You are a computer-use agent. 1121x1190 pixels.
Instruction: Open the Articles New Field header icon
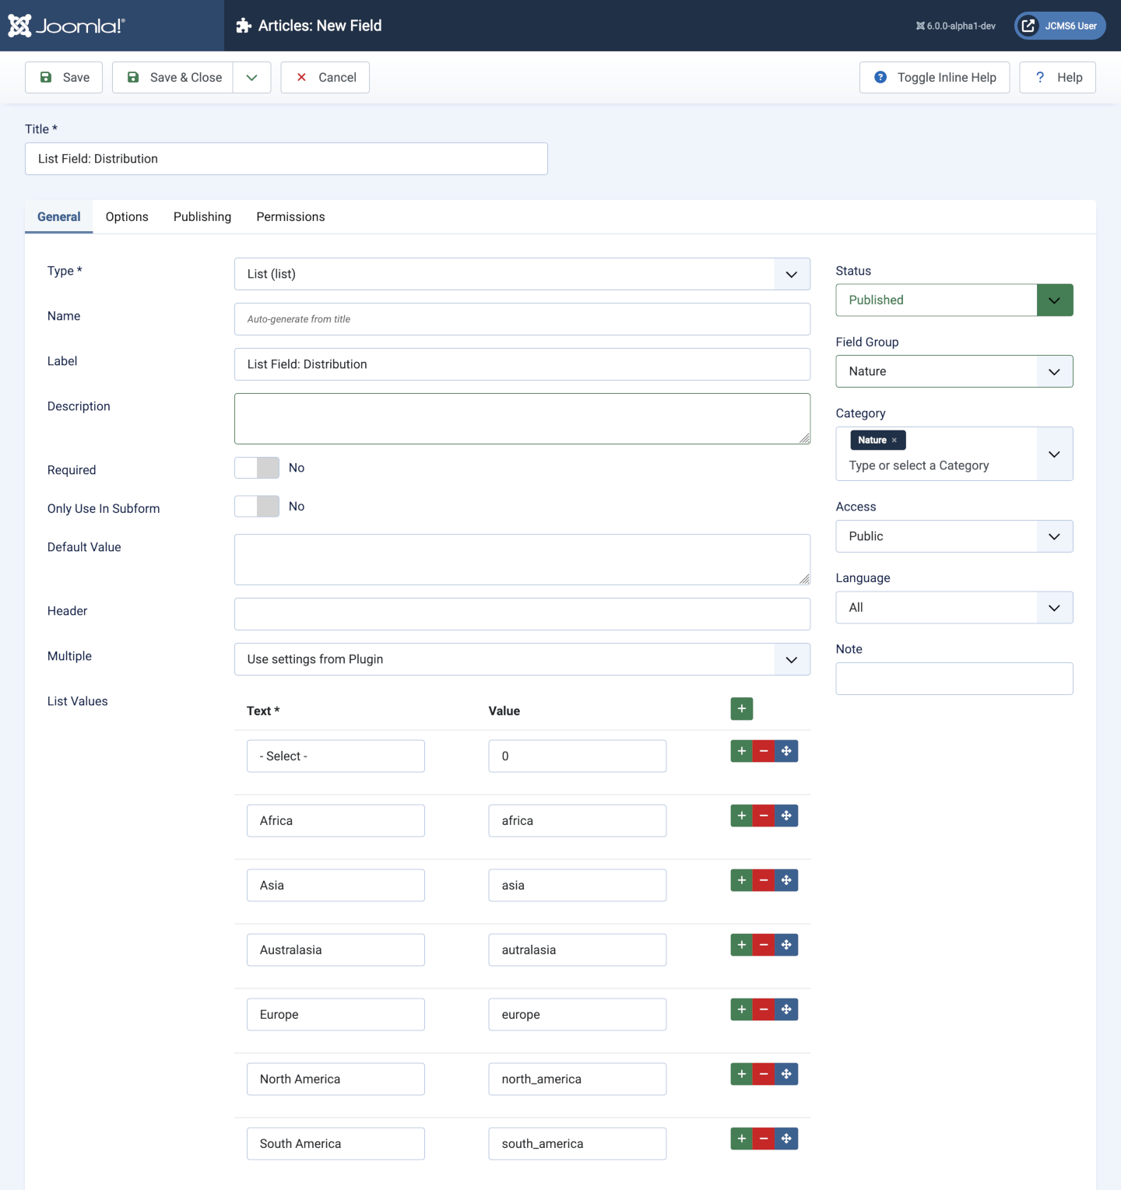click(x=243, y=26)
